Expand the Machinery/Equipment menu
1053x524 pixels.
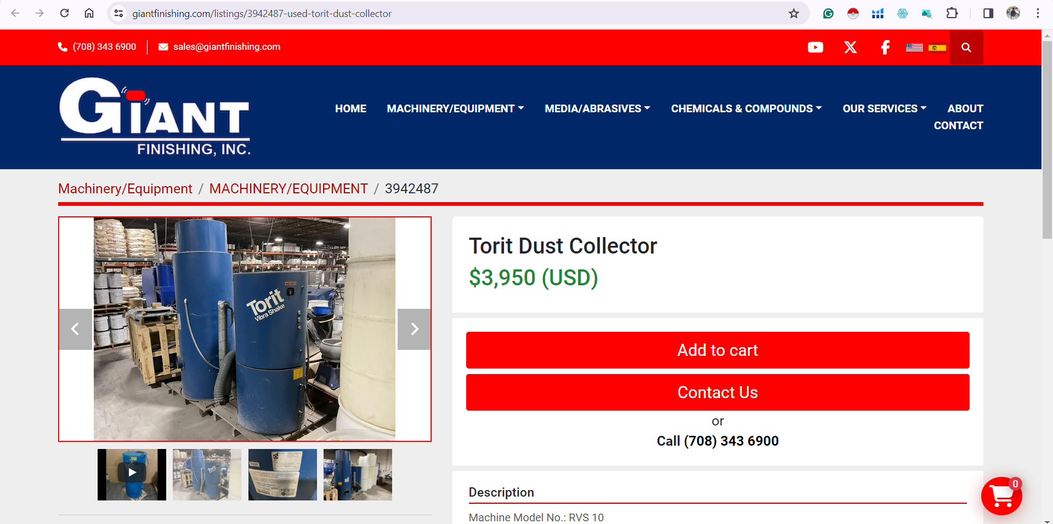(455, 108)
